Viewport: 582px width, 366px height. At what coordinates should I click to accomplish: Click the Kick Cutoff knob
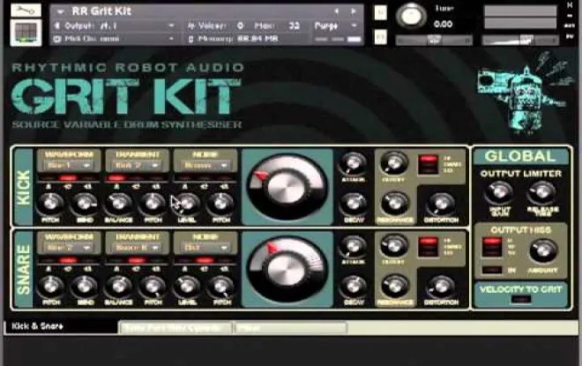coord(394,163)
